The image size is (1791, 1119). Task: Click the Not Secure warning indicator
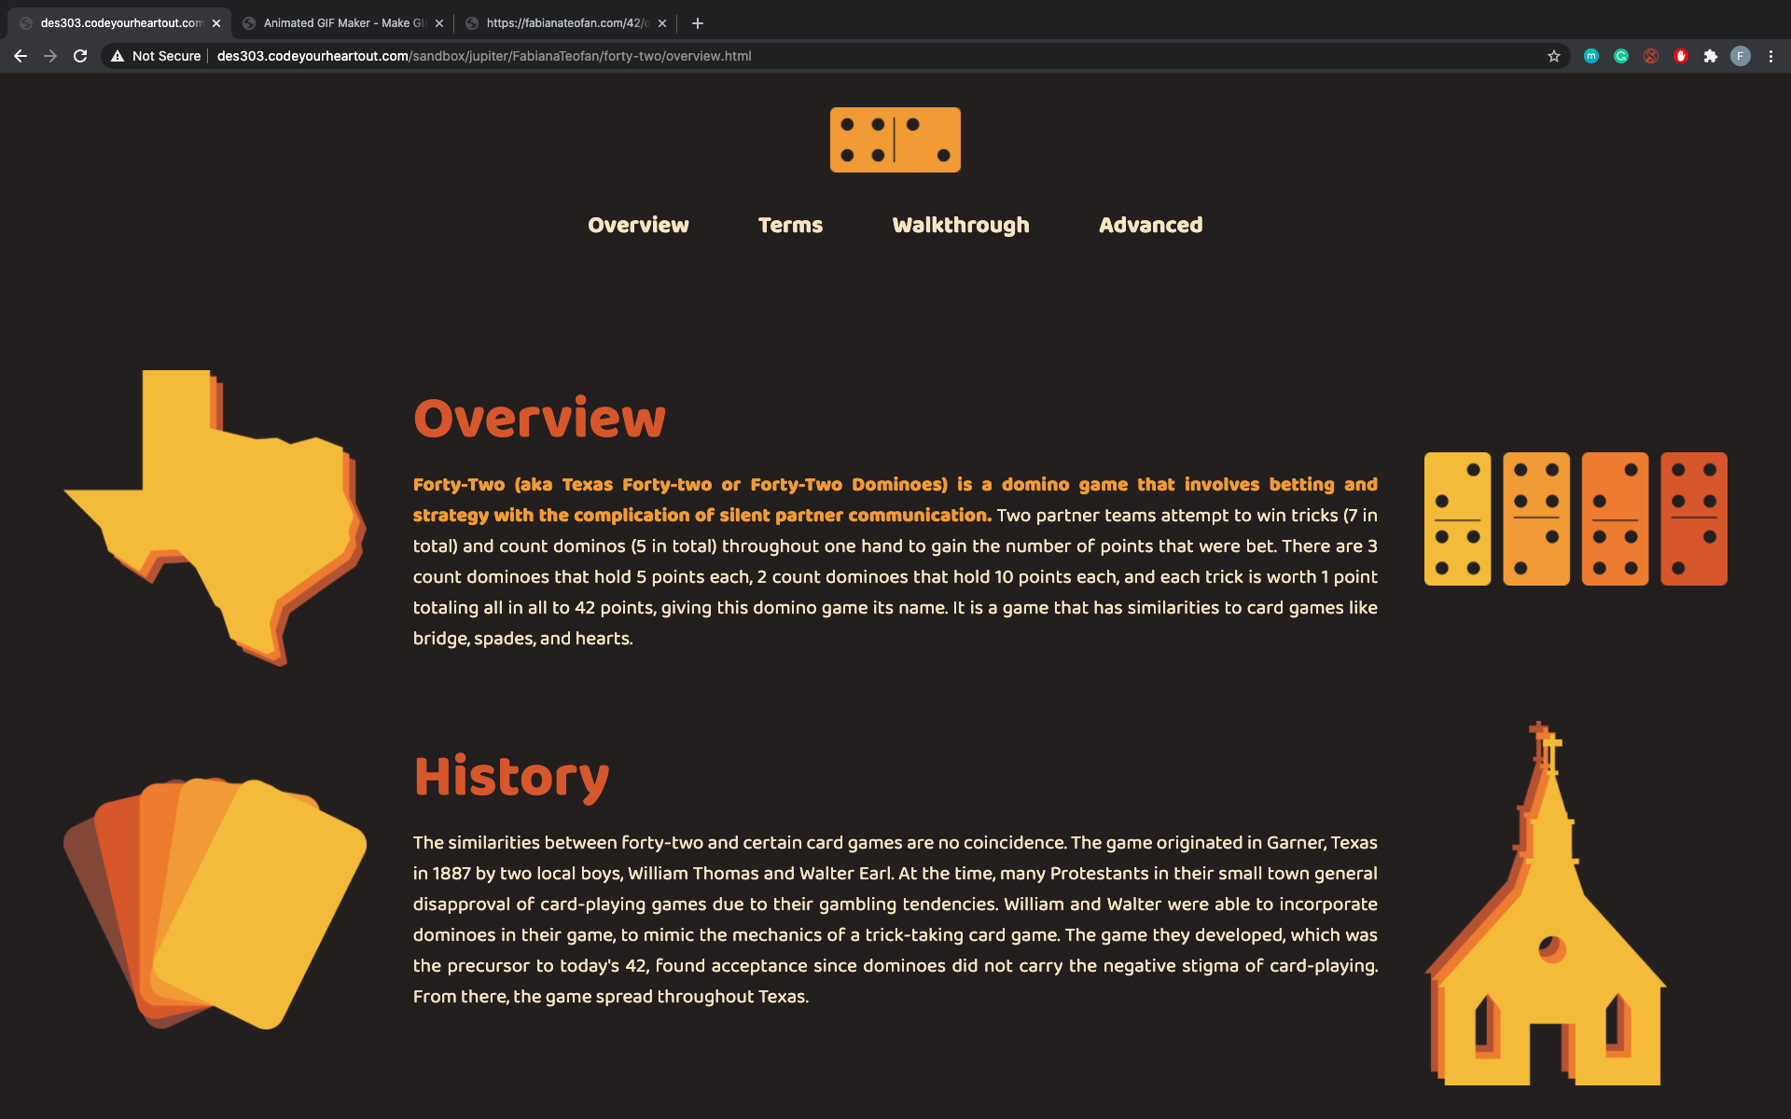point(156,56)
